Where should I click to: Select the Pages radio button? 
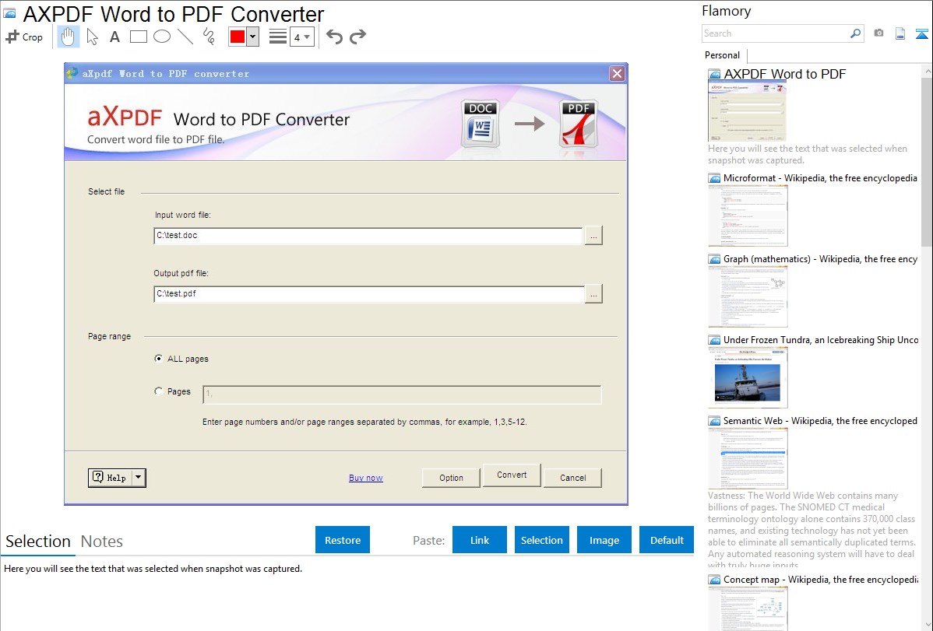(158, 391)
